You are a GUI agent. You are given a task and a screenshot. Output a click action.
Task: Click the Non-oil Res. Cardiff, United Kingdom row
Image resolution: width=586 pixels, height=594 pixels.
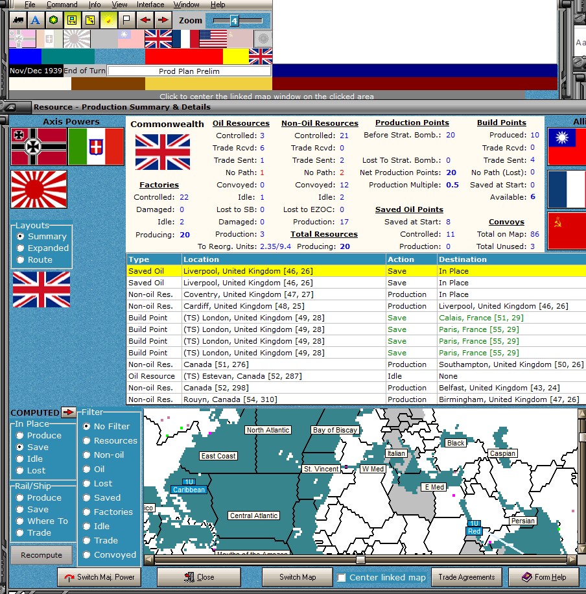pyautogui.click(x=356, y=306)
